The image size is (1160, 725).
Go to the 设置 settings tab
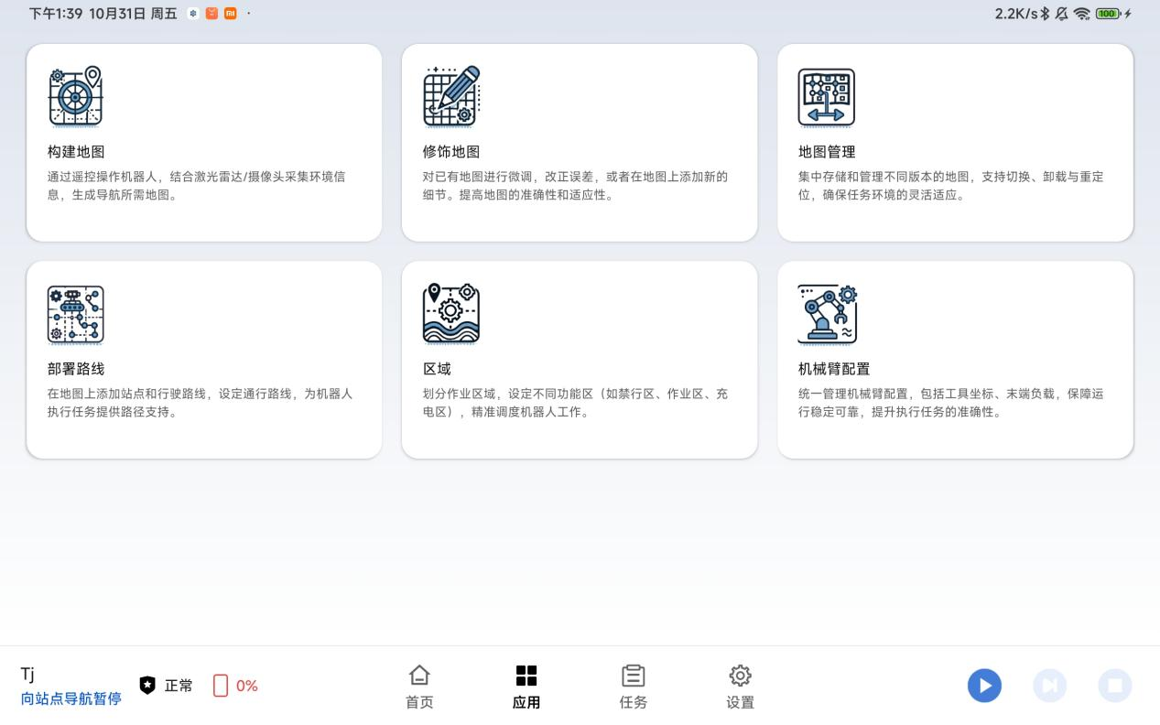740,687
